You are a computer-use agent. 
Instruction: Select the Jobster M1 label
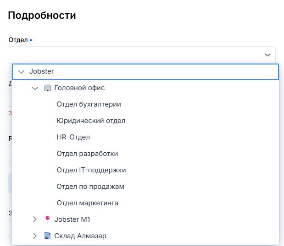(x=72, y=219)
